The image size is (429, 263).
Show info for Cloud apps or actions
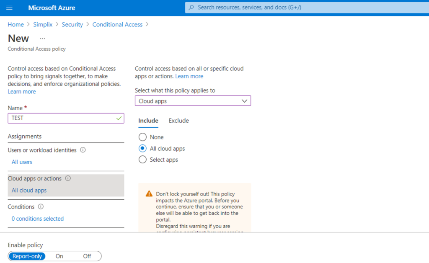point(68,178)
